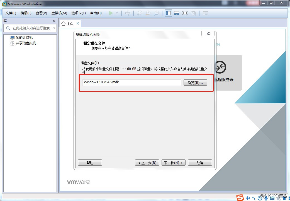Close the 库 library panel
This screenshot has height=201, width=290.
pos(54,21)
